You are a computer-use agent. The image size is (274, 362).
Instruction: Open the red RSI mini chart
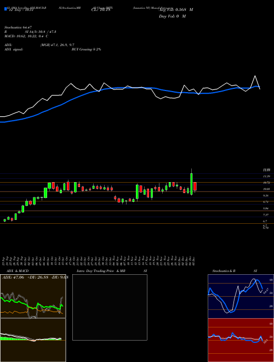(x=241, y=340)
